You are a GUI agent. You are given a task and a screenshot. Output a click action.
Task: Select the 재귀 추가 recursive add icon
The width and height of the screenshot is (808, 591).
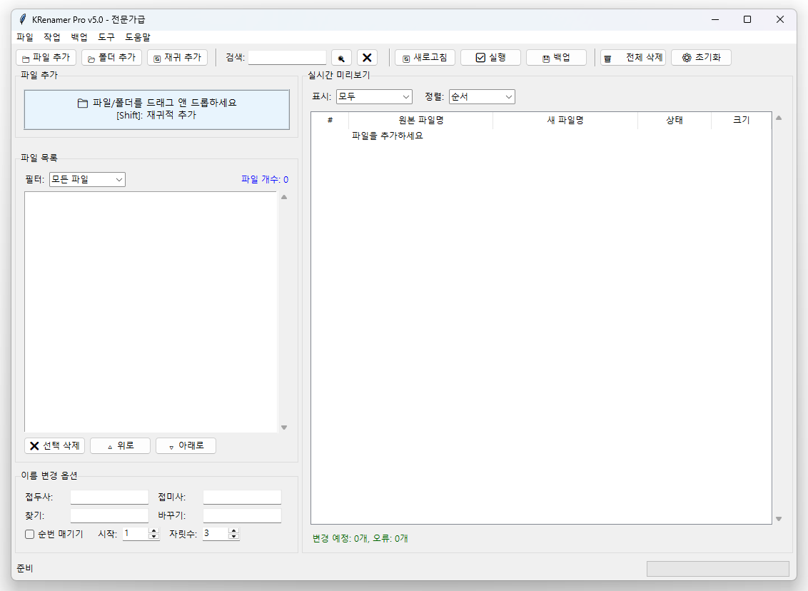pos(156,57)
